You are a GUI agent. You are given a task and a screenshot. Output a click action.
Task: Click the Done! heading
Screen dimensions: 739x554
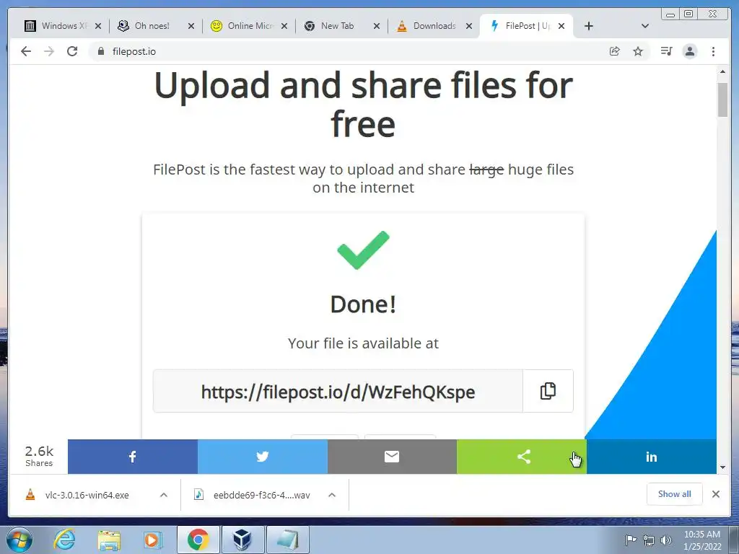pyautogui.click(x=364, y=304)
